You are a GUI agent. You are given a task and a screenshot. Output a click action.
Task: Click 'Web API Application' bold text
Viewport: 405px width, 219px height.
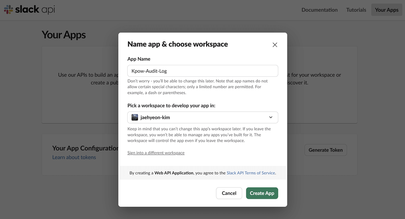coord(174,173)
